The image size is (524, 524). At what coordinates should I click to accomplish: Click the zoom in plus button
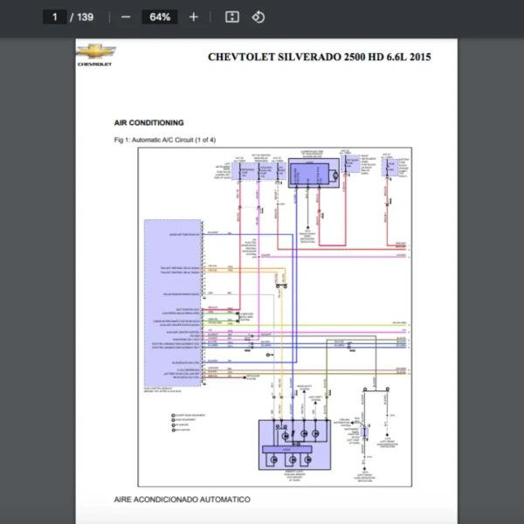(194, 17)
